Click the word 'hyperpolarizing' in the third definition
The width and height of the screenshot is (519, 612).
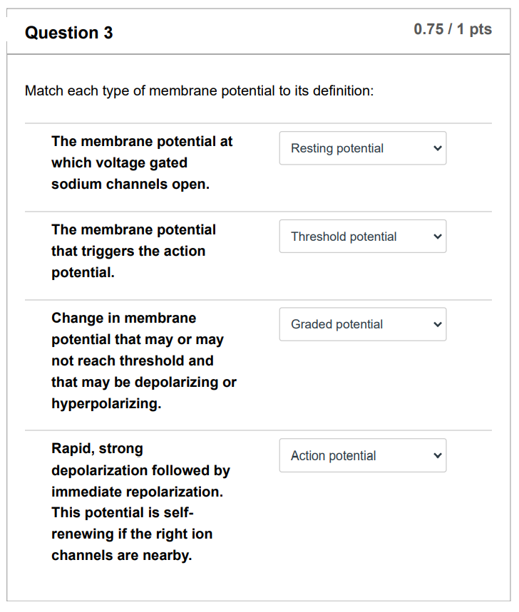tap(106, 404)
